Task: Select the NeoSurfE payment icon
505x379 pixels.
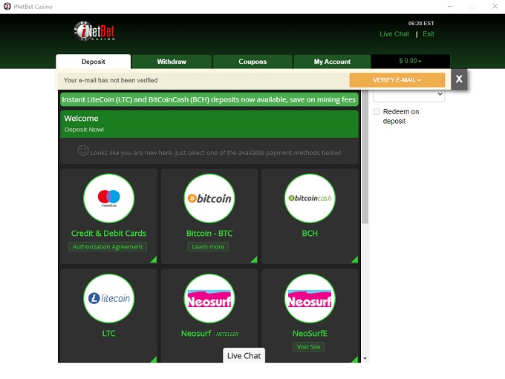Action: [310, 298]
